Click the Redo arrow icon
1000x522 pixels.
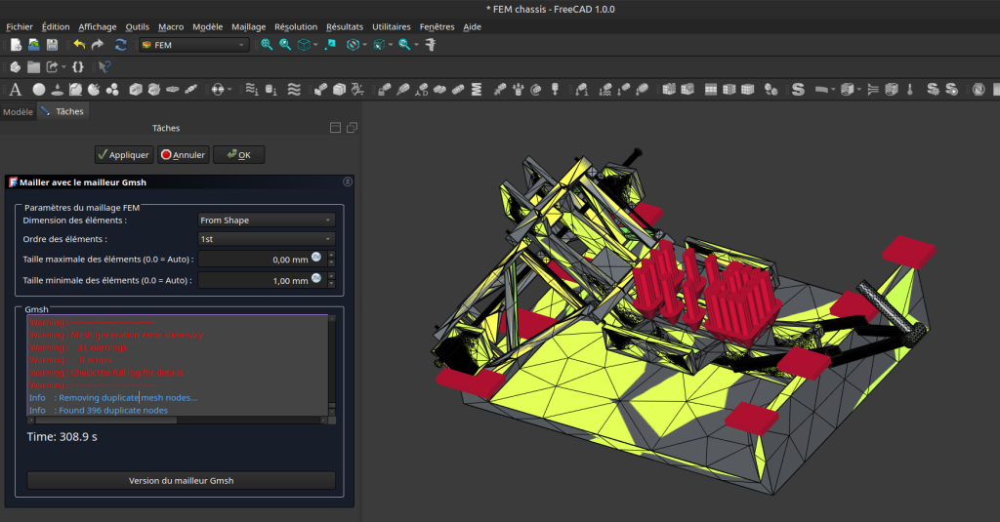click(98, 45)
